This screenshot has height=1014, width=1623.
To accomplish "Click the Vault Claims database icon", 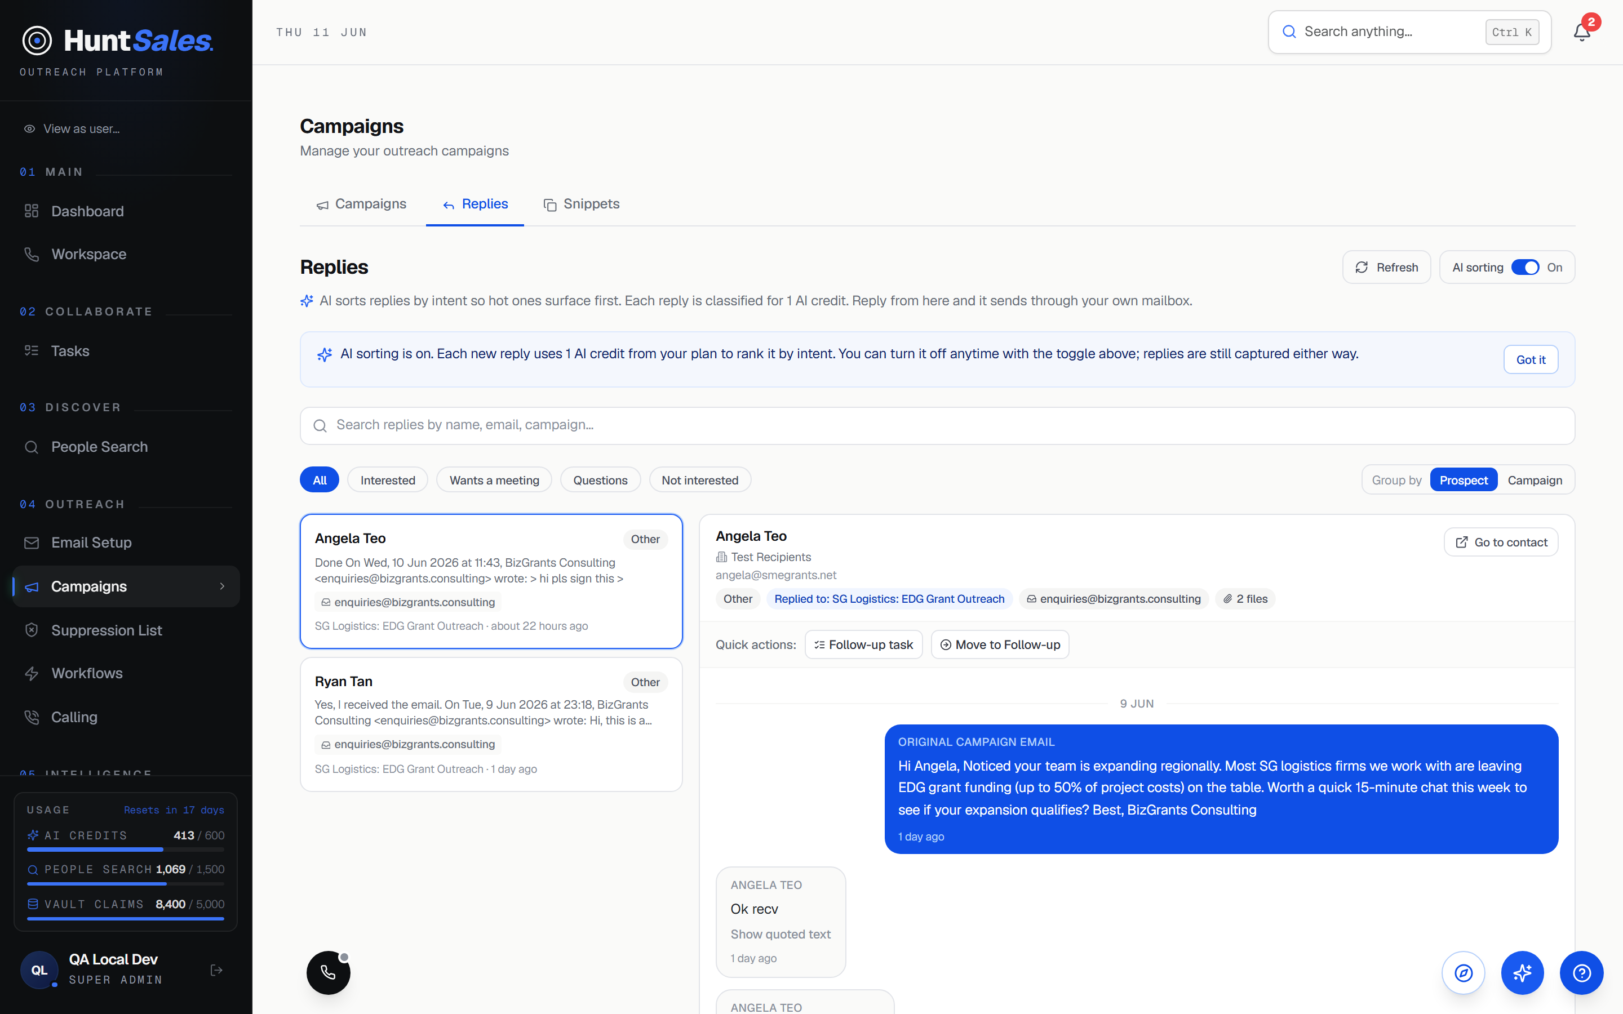I will [33, 904].
